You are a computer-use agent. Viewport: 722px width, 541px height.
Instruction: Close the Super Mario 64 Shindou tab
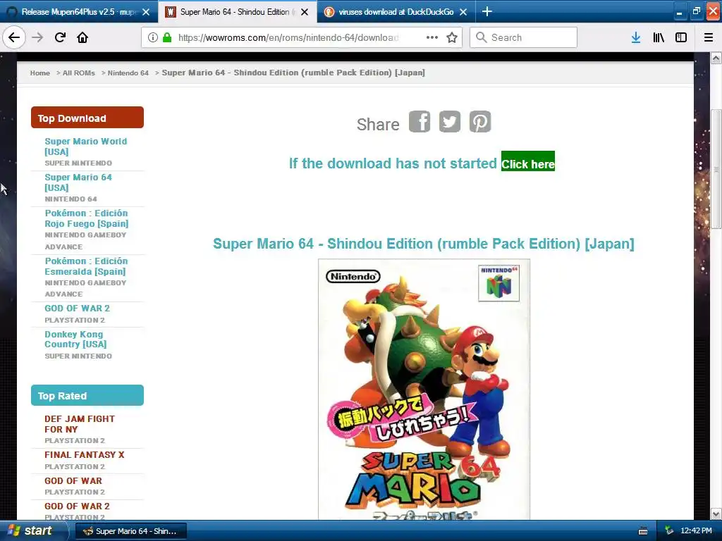pos(305,12)
